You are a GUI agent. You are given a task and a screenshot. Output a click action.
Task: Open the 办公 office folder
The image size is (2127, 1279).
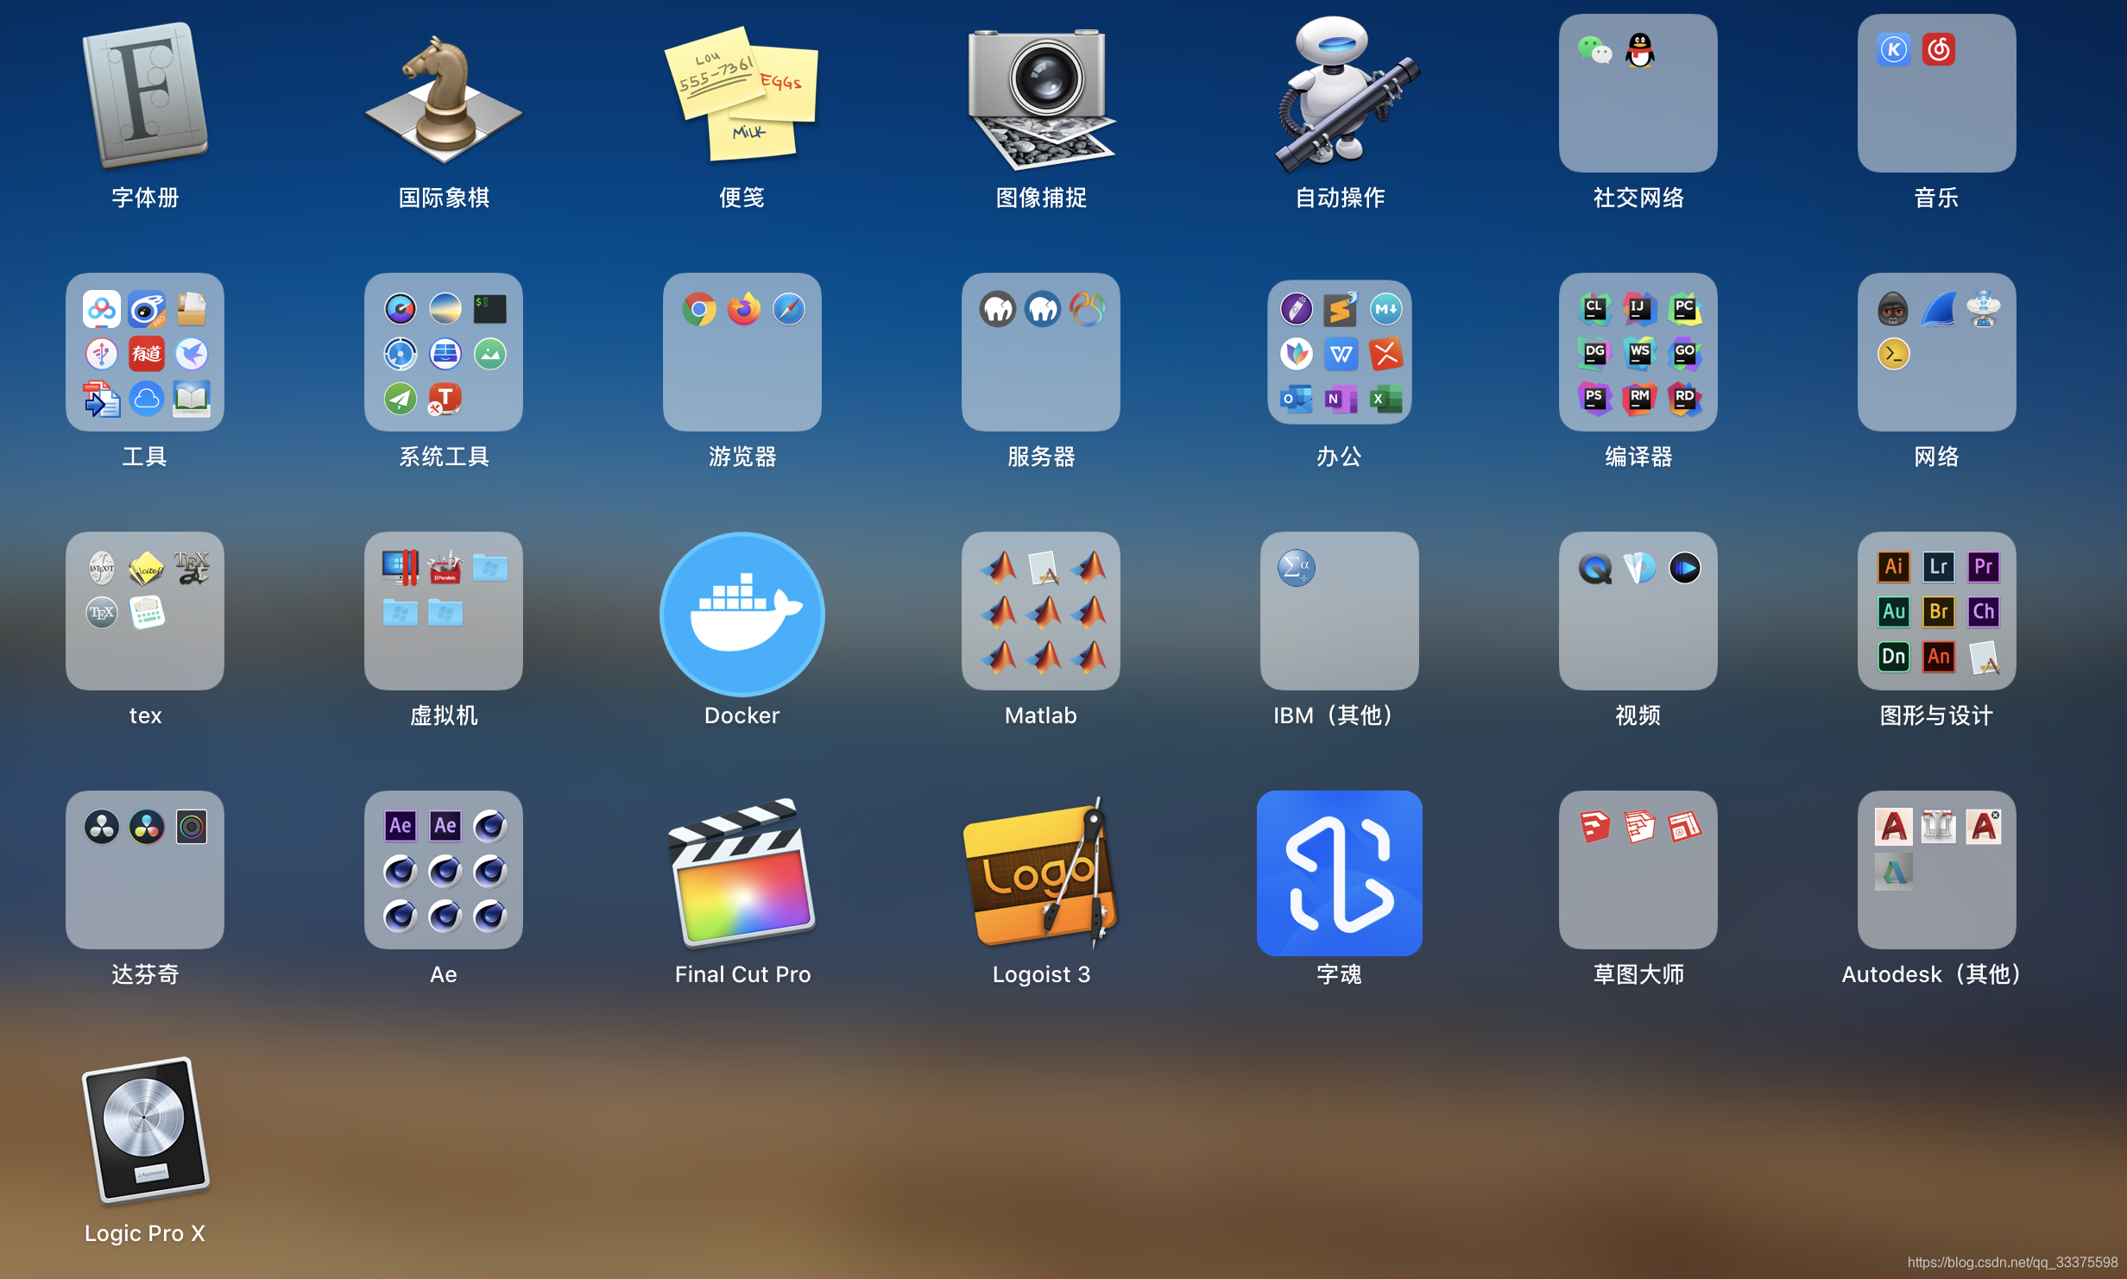click(x=1340, y=352)
